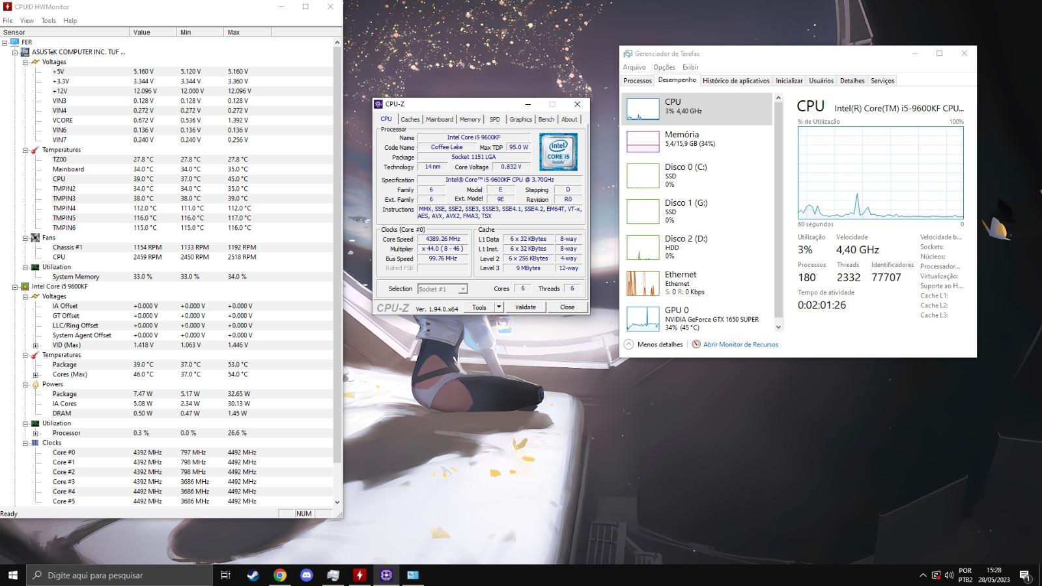Switch to the Usuários tab
This screenshot has height=586, width=1042.
[821, 81]
